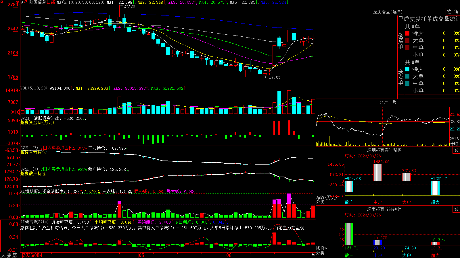The height and width of the screenshot is (258, 460).
Task: Click the red gear icon before the stock name
Action: click(x=26, y=2)
